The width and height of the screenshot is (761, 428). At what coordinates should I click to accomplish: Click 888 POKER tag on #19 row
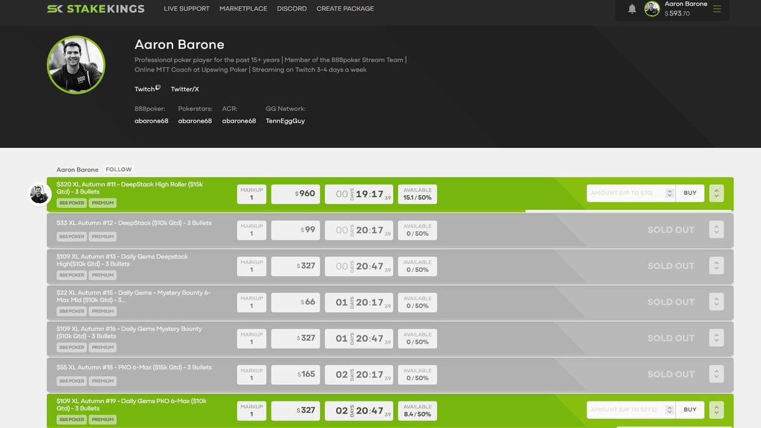72,420
